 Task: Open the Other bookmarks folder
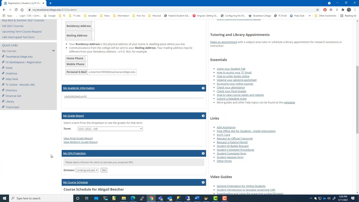pyautogui.click(x=325, y=16)
